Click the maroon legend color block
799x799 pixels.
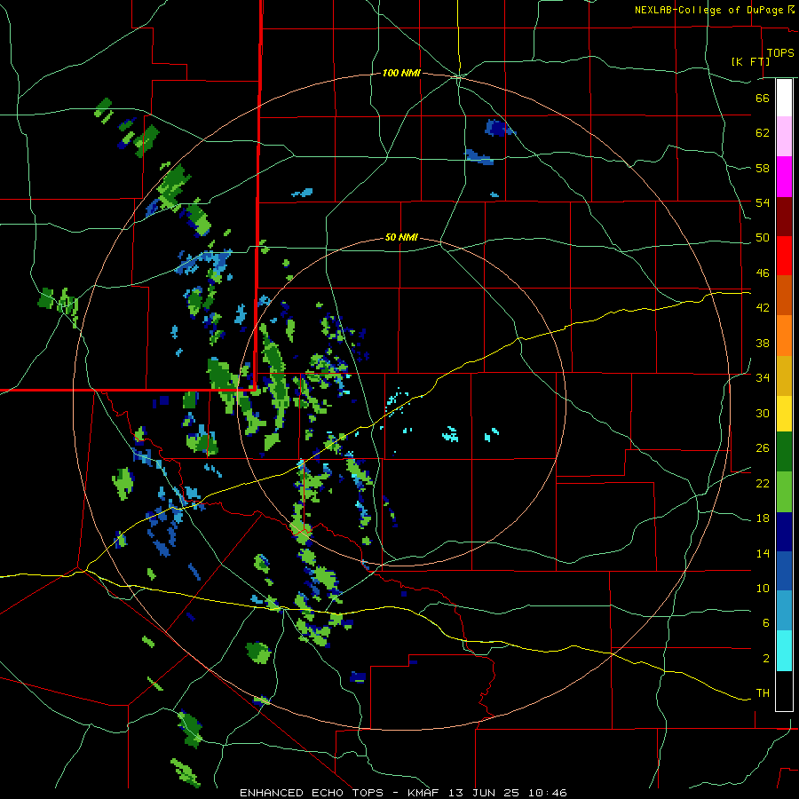pyautogui.click(x=784, y=217)
